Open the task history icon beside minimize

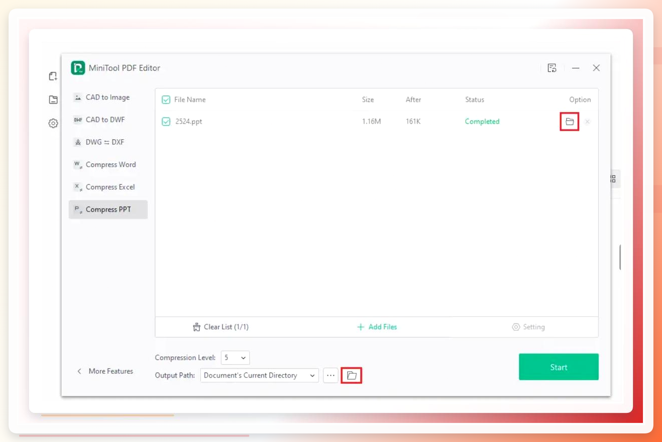coord(552,68)
